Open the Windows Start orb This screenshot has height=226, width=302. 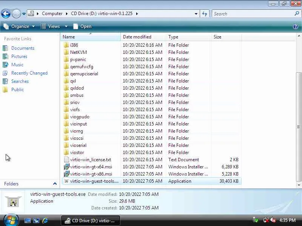11,220
